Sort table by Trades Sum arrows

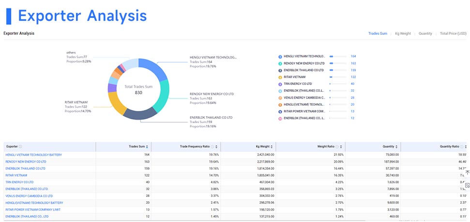[x=147, y=147]
